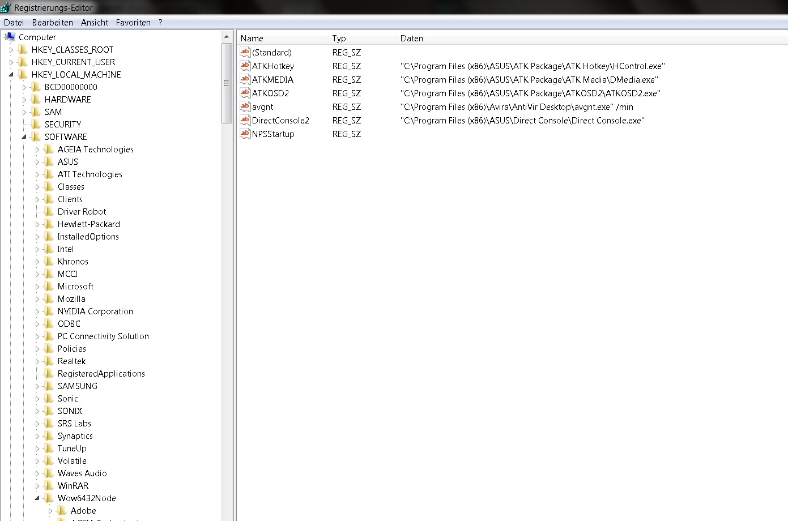Click the Wow6432Node folder icon

click(x=49, y=498)
